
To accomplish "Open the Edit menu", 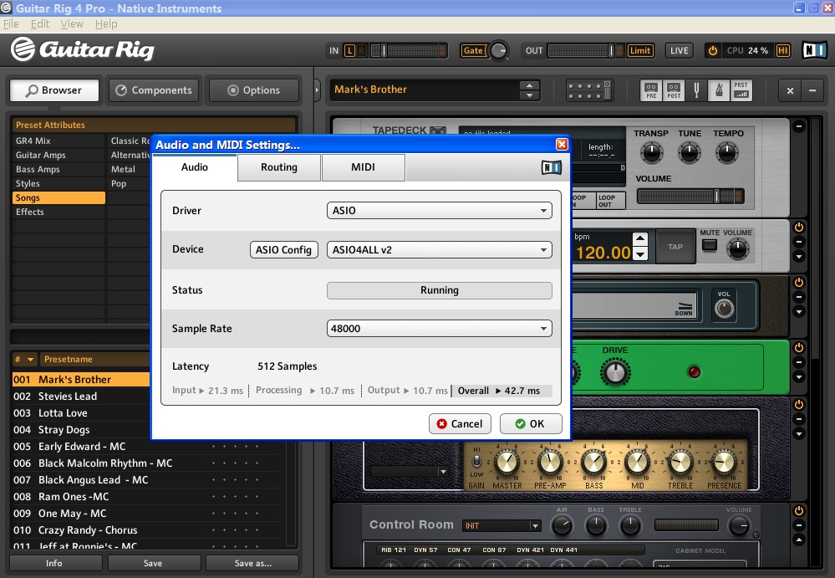I will 40,24.
